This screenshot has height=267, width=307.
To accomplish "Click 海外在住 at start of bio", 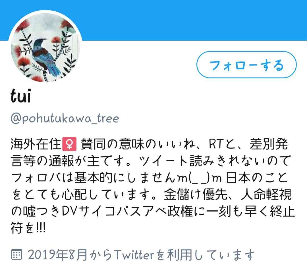I will [x=36, y=144].
